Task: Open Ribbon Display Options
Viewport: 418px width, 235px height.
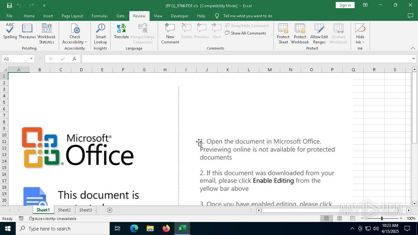Action: 365,5
